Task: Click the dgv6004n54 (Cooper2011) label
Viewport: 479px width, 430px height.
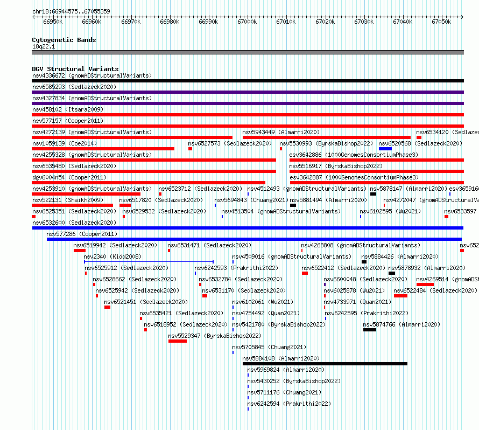Action: pos(69,177)
